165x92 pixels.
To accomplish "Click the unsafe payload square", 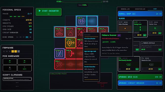I will 102,85.
